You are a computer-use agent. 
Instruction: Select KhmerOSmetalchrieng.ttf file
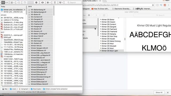pyautogui.click(x=40, y=77)
